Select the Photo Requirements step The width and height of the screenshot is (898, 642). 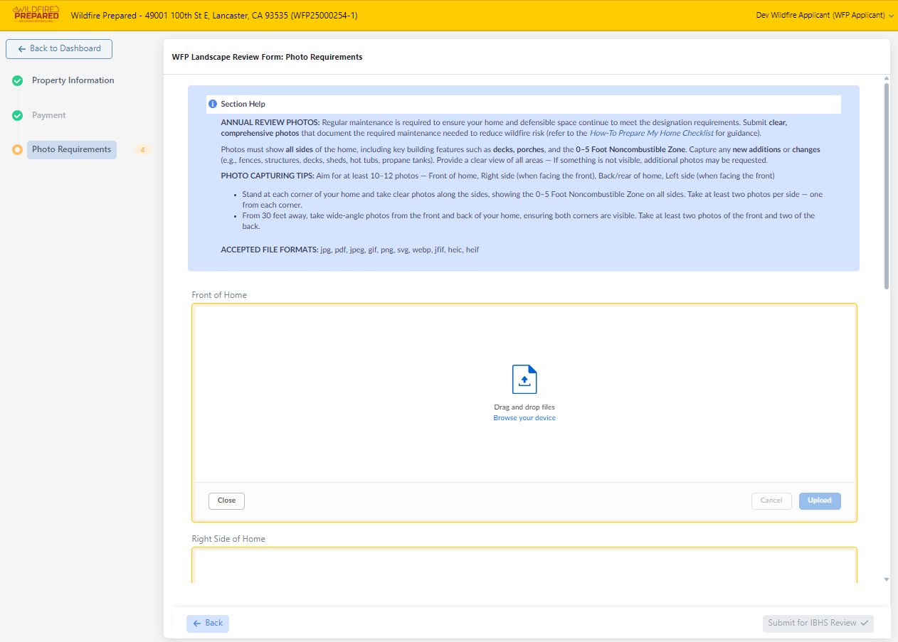71,150
